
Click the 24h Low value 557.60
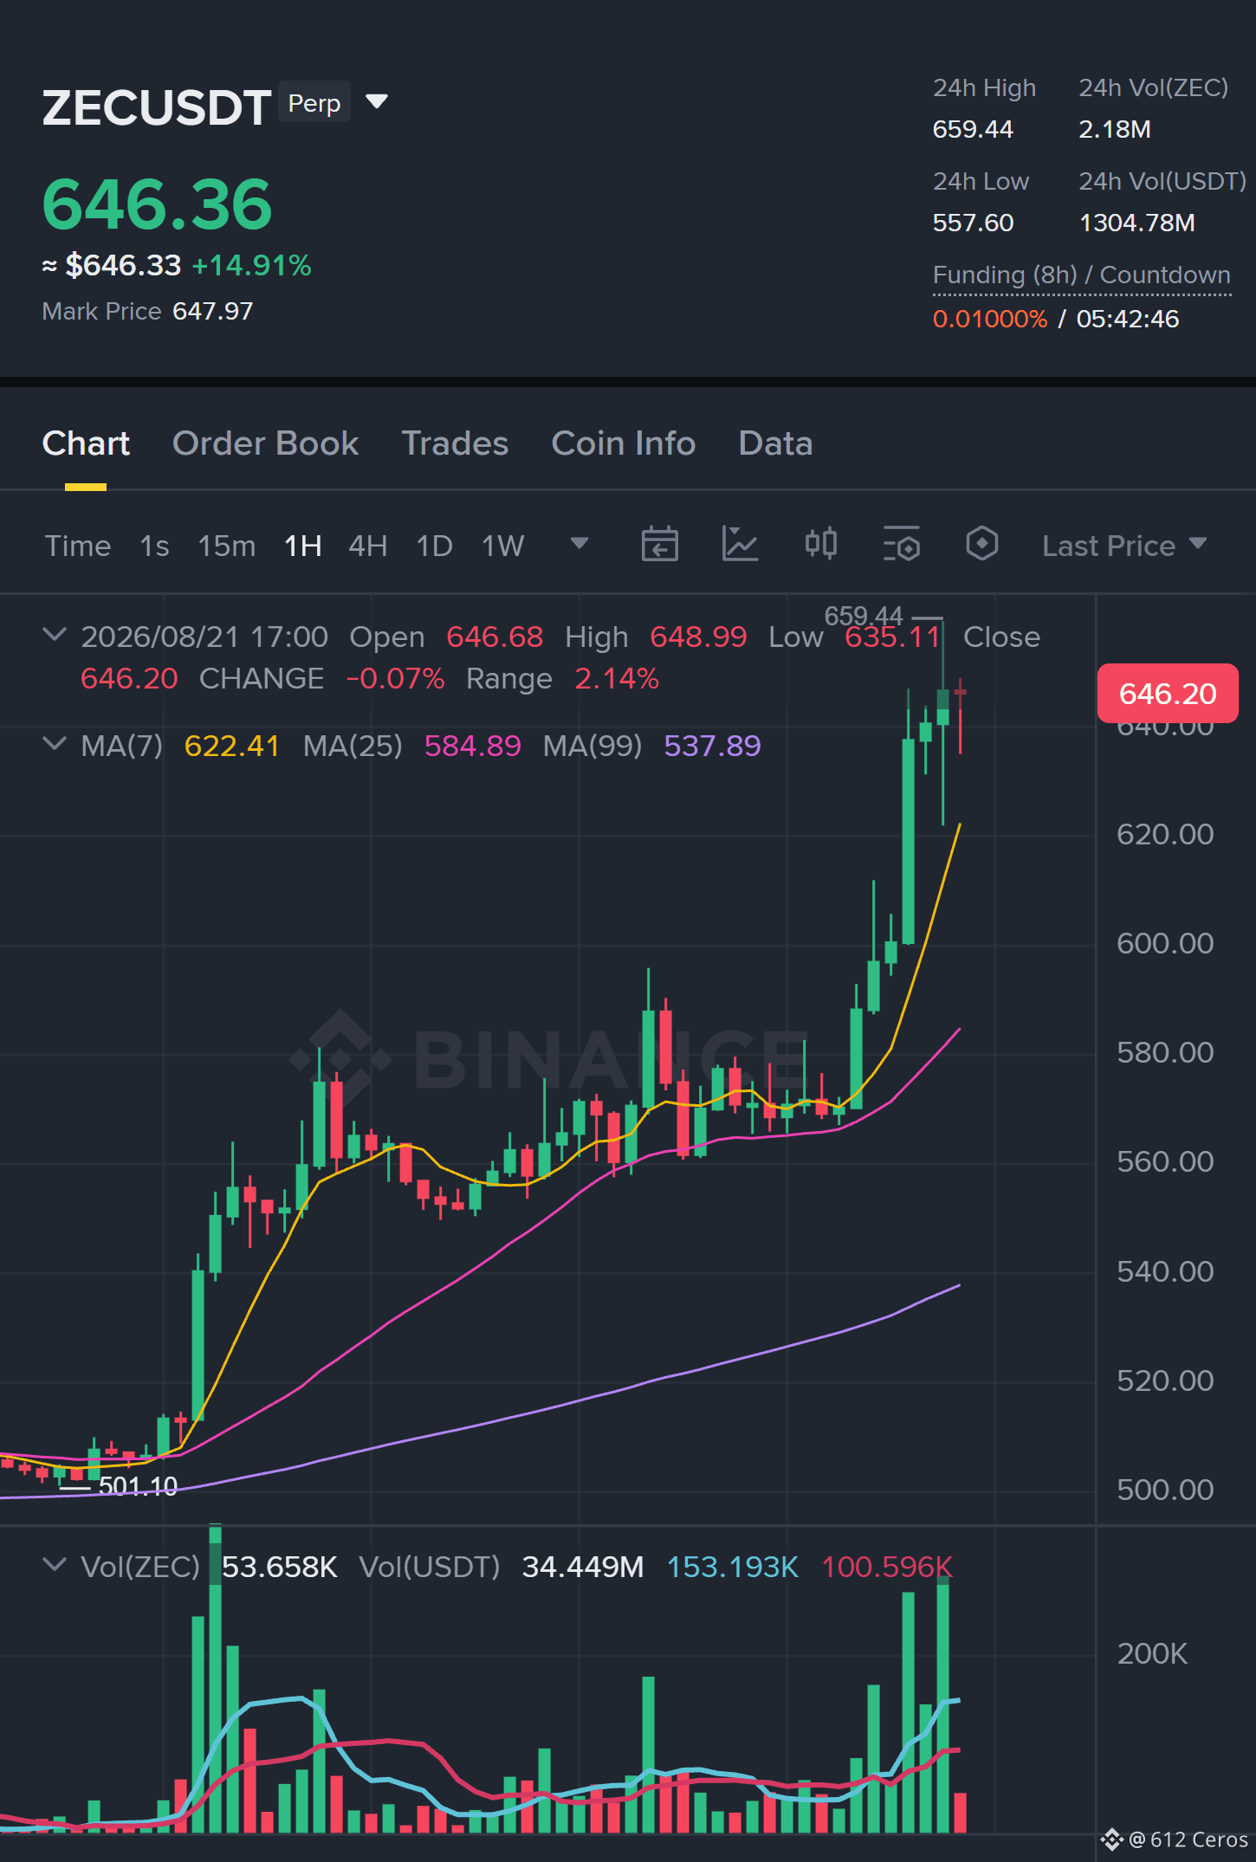click(973, 223)
